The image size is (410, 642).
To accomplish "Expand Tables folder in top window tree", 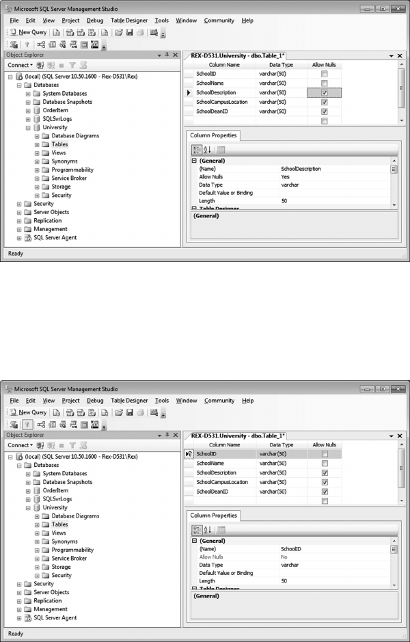I will click(x=37, y=144).
